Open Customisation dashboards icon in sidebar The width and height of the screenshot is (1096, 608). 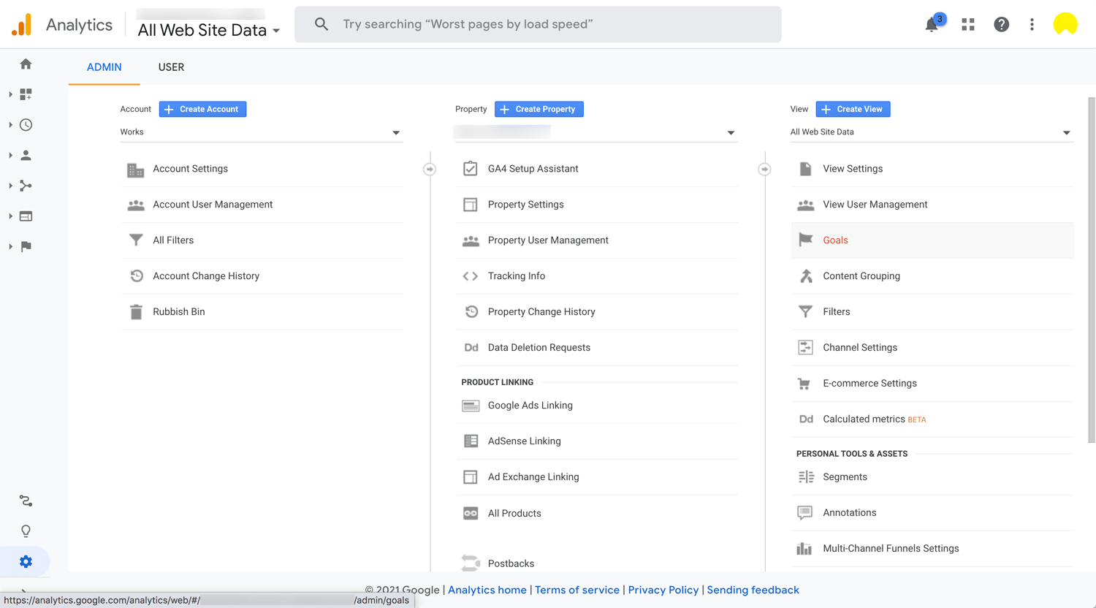[26, 94]
